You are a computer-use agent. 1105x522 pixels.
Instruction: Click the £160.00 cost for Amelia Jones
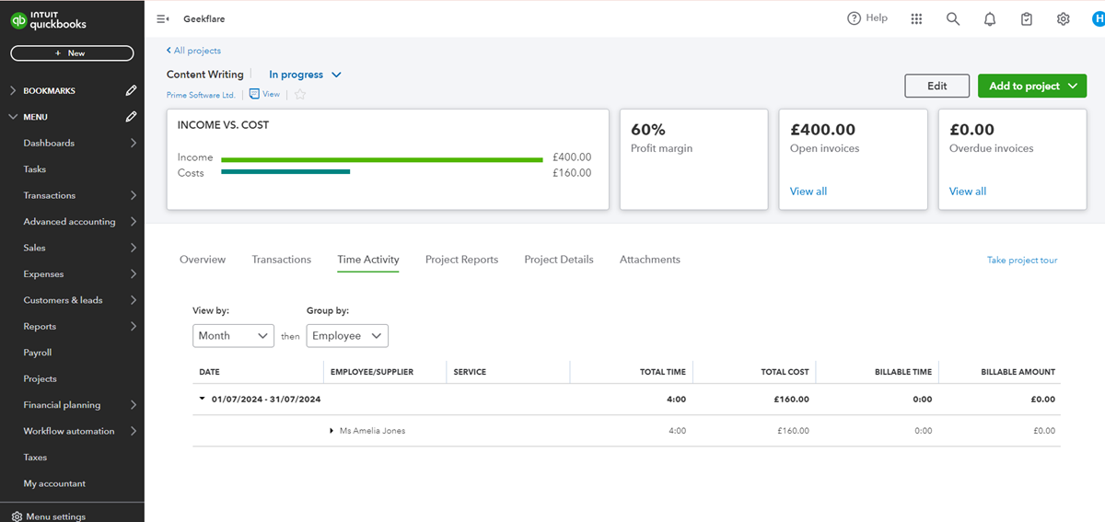793,431
